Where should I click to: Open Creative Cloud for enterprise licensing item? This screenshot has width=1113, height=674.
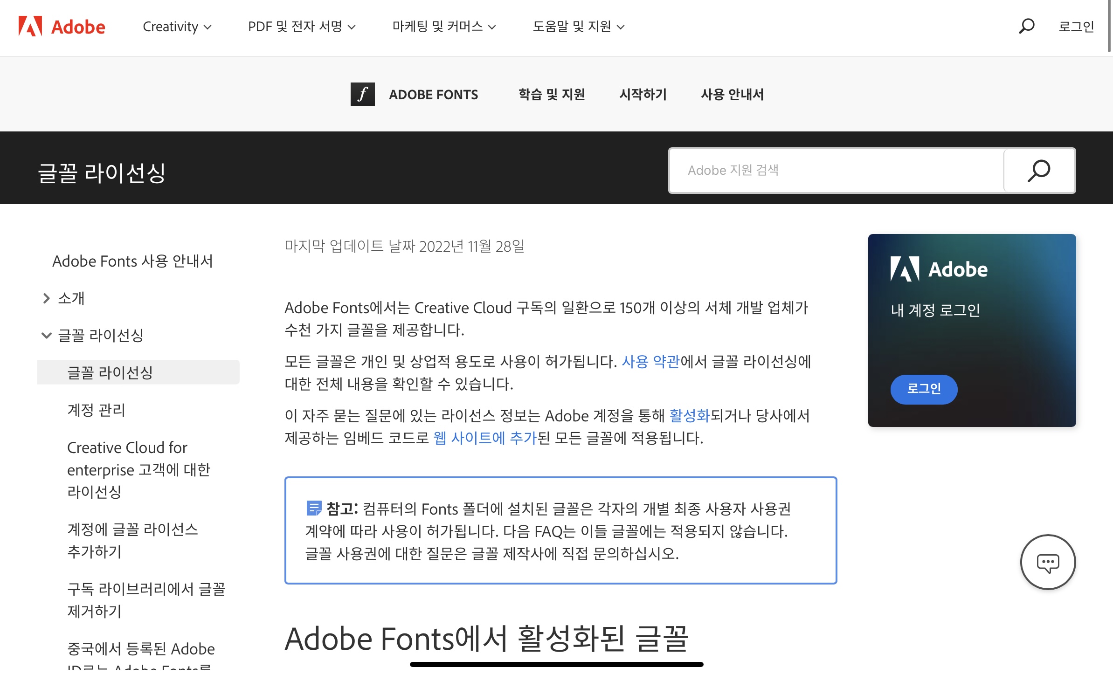(139, 469)
